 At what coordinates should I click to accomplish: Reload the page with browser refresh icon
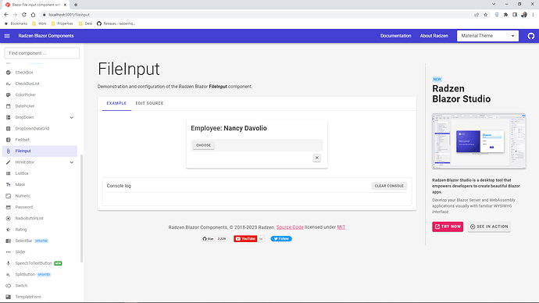[24, 15]
